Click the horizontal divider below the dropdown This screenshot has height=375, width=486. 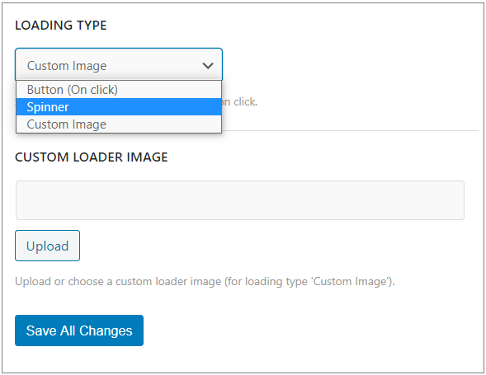point(350,130)
